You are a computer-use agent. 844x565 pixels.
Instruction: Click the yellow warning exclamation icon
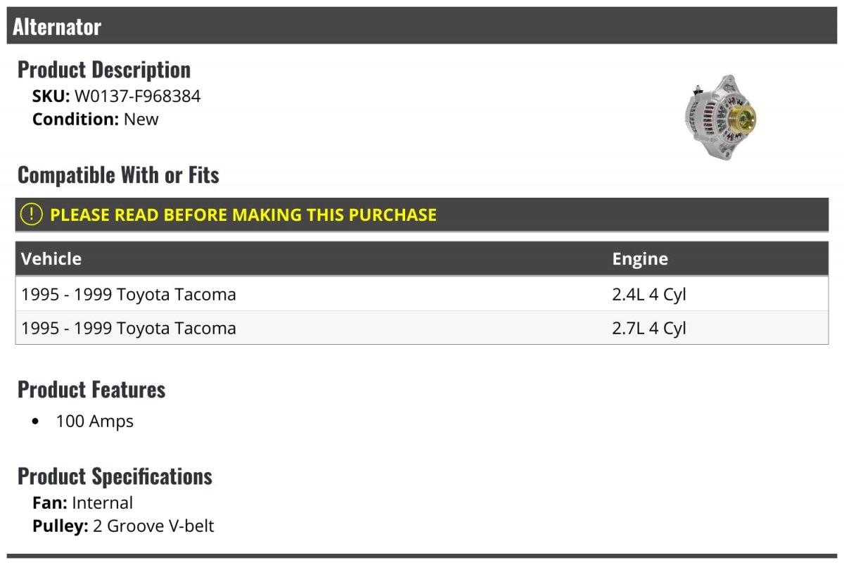tap(32, 215)
